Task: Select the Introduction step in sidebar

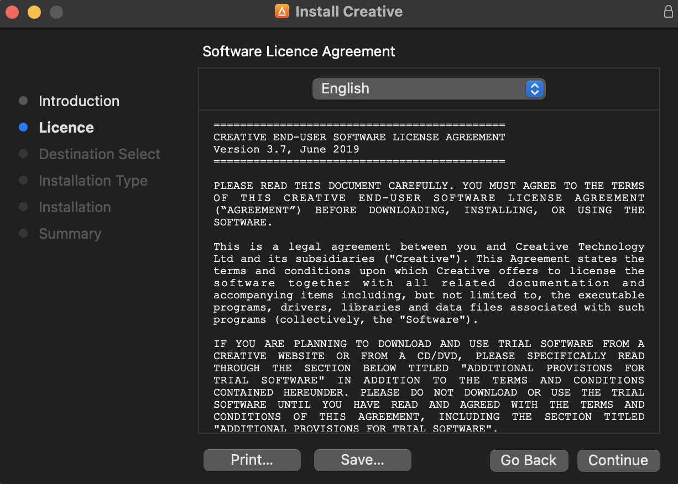Action: click(x=79, y=101)
